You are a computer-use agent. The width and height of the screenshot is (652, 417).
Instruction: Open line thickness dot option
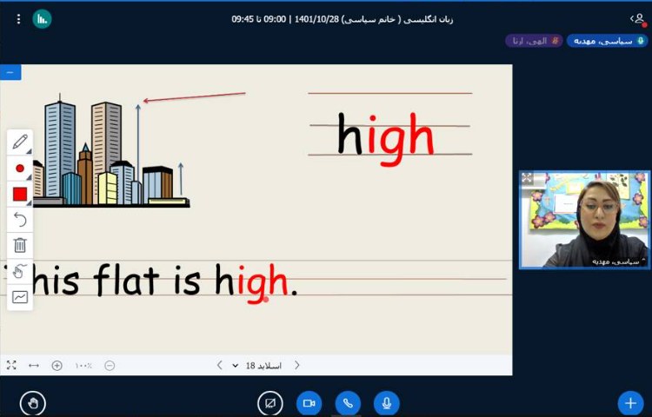(x=20, y=169)
